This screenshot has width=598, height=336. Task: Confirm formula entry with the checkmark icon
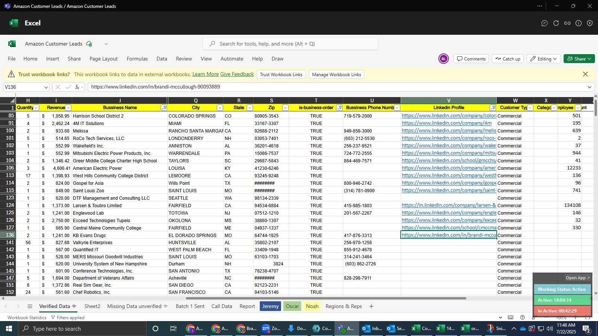tap(68, 87)
